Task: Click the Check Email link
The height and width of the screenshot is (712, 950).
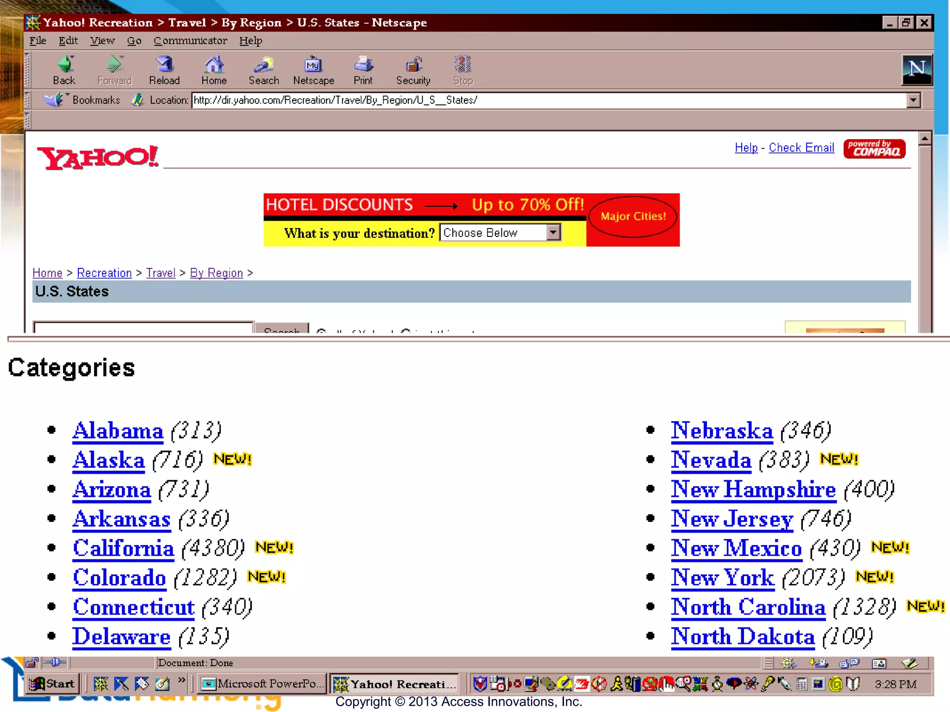Action: pos(801,148)
